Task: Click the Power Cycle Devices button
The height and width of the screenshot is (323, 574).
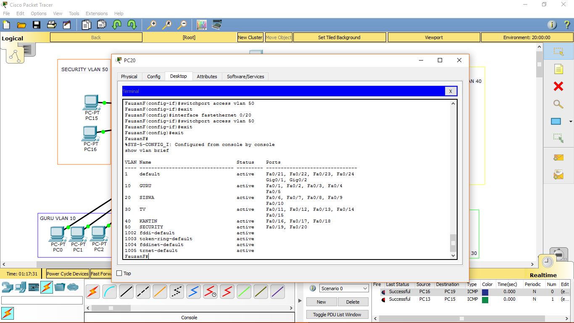Action: point(67,273)
